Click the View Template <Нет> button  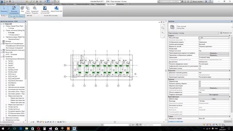click(x=214, y=99)
